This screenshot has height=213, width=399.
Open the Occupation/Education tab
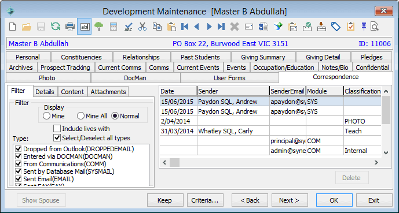point(284,68)
